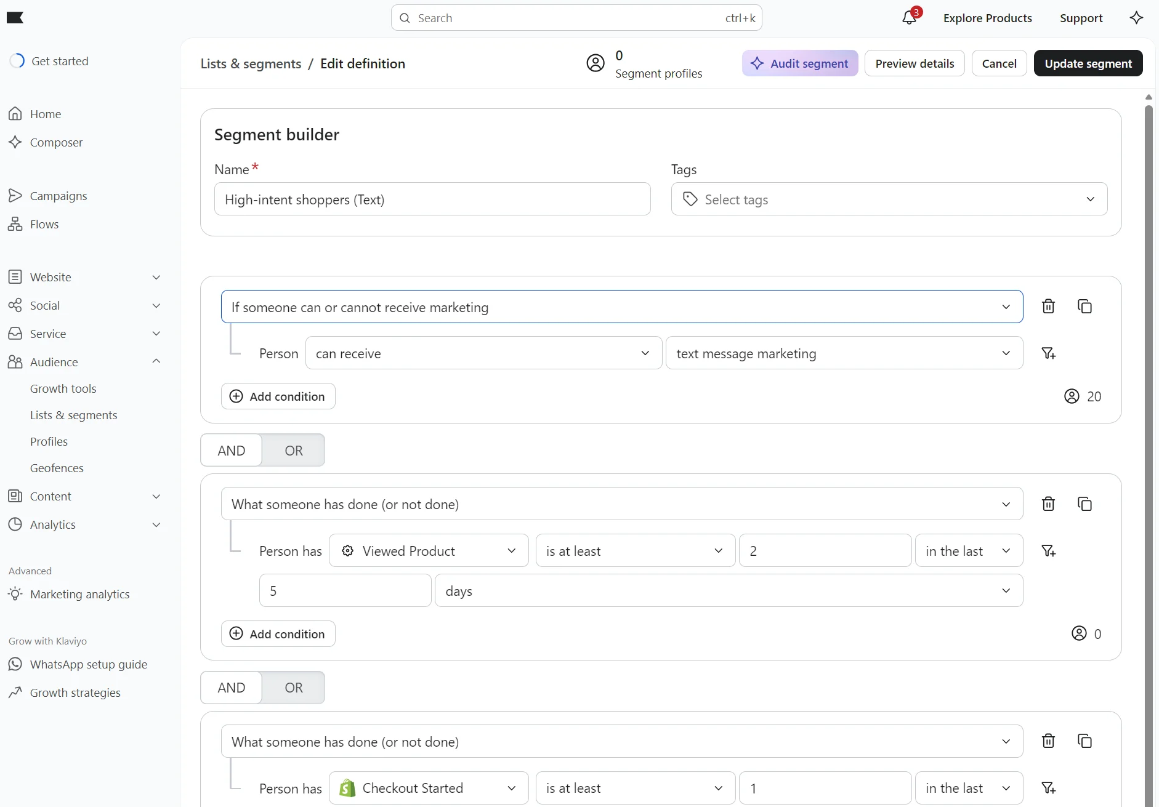Click the Audit segment button
This screenshot has width=1159, height=807.
tap(800, 63)
